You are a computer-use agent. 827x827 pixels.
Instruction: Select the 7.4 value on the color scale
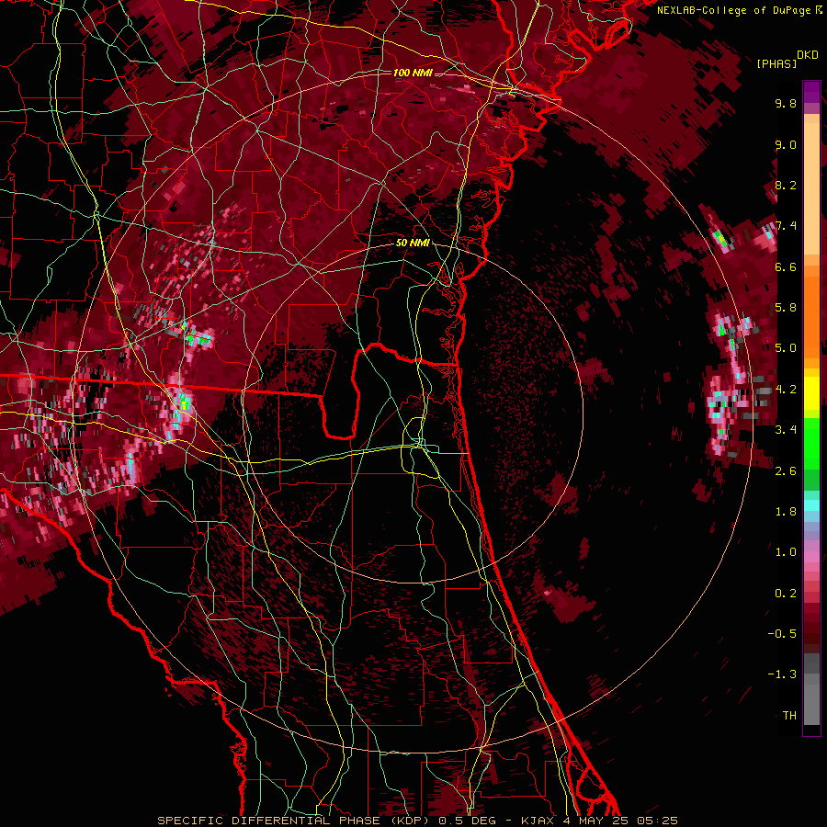pos(786,226)
